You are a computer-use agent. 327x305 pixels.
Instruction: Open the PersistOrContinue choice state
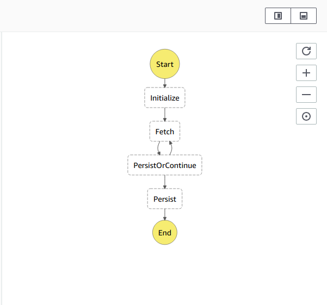(165, 165)
